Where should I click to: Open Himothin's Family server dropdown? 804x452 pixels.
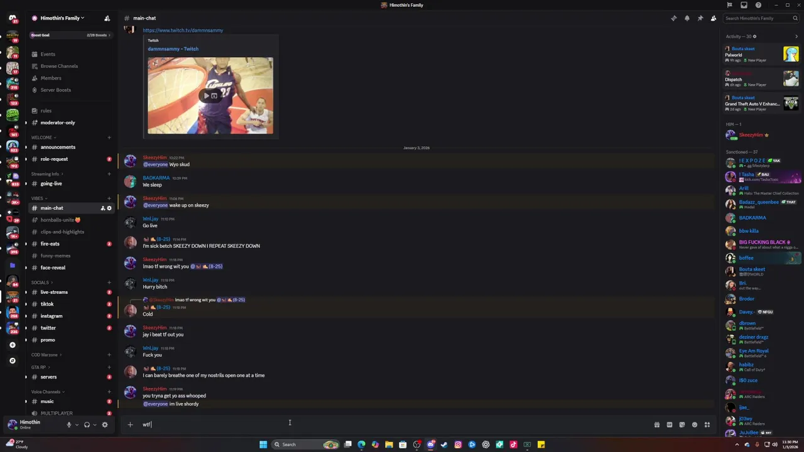coord(62,18)
